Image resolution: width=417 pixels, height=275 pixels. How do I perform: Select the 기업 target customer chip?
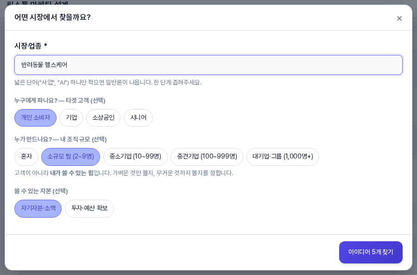71,118
